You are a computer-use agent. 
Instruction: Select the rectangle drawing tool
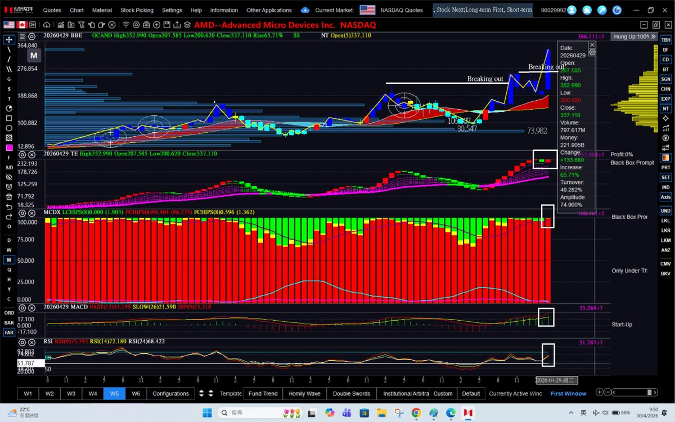[9, 118]
